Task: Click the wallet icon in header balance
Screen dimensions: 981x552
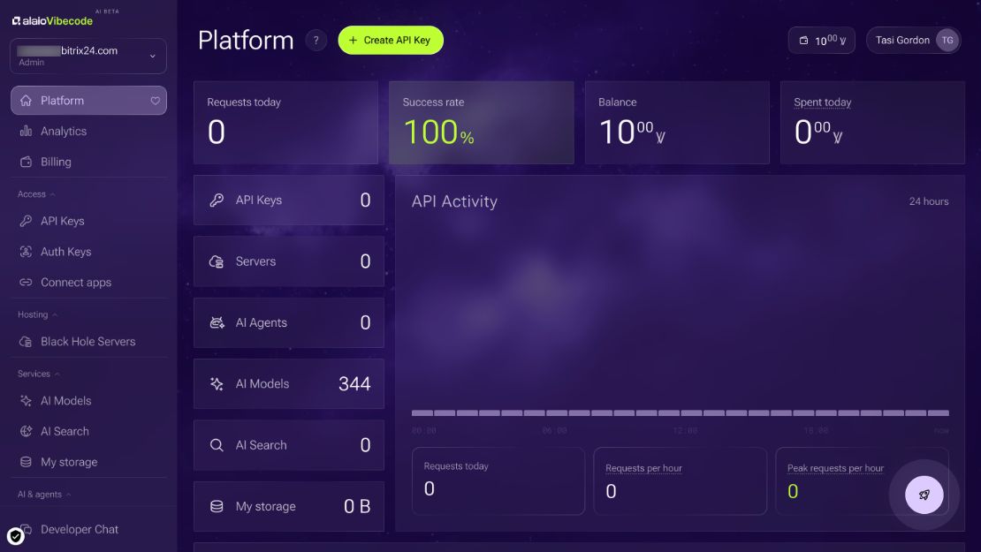Action: pyautogui.click(x=804, y=41)
